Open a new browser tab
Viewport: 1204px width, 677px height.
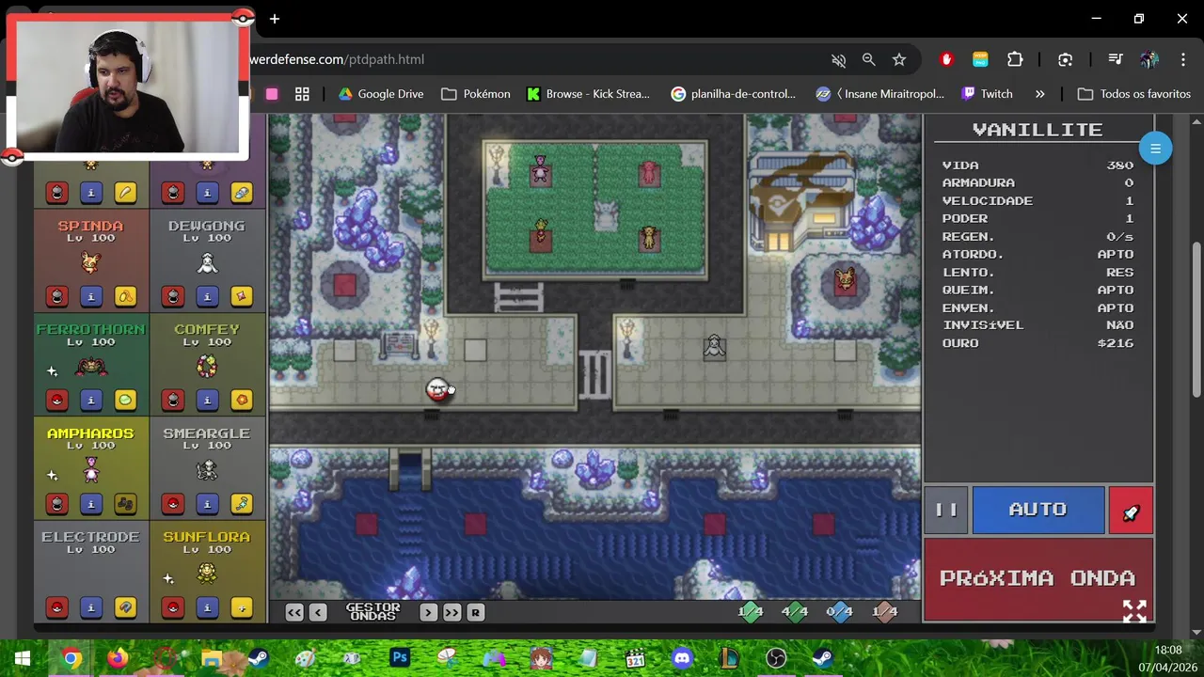pos(274,19)
